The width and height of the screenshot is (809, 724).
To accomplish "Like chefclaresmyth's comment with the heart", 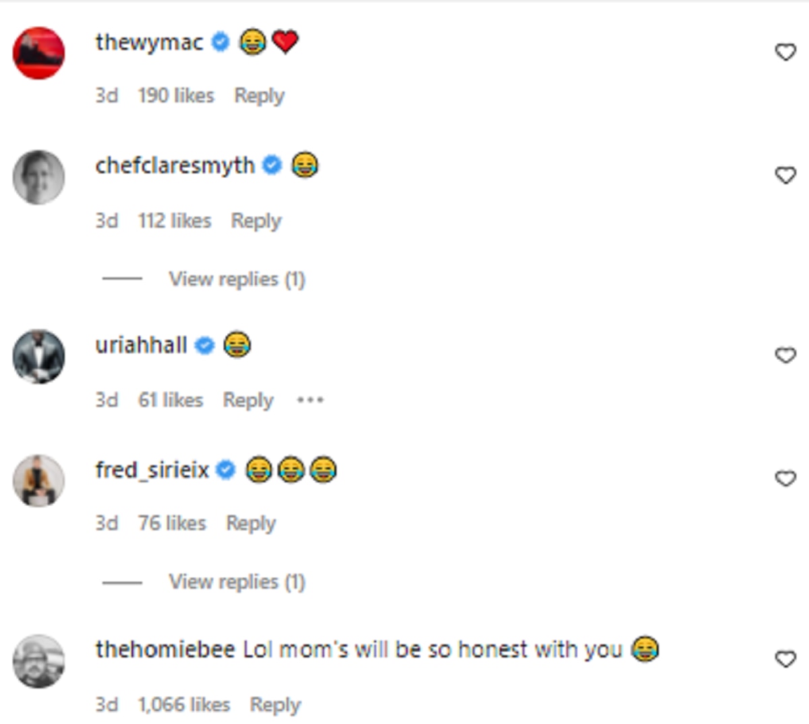I will 785,175.
